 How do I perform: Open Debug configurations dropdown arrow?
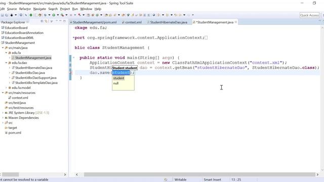coord(49,15)
